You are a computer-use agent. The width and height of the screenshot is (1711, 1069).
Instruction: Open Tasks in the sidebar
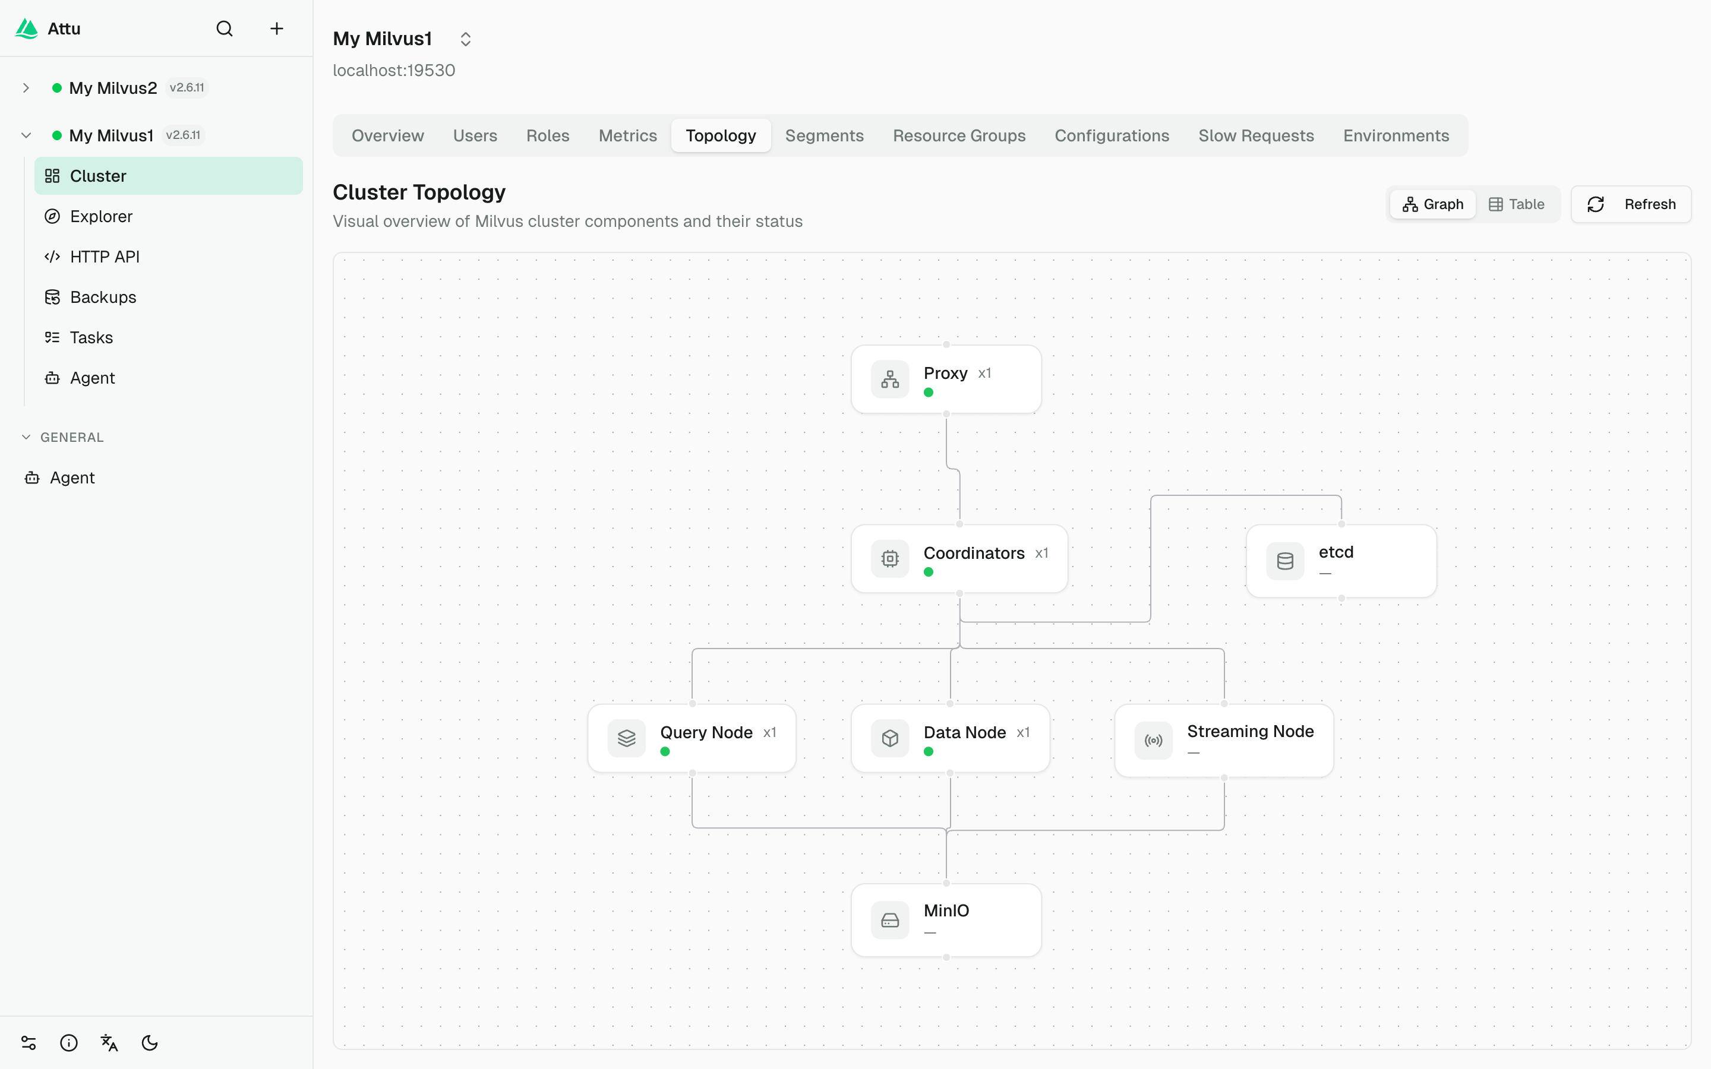pos(168,337)
